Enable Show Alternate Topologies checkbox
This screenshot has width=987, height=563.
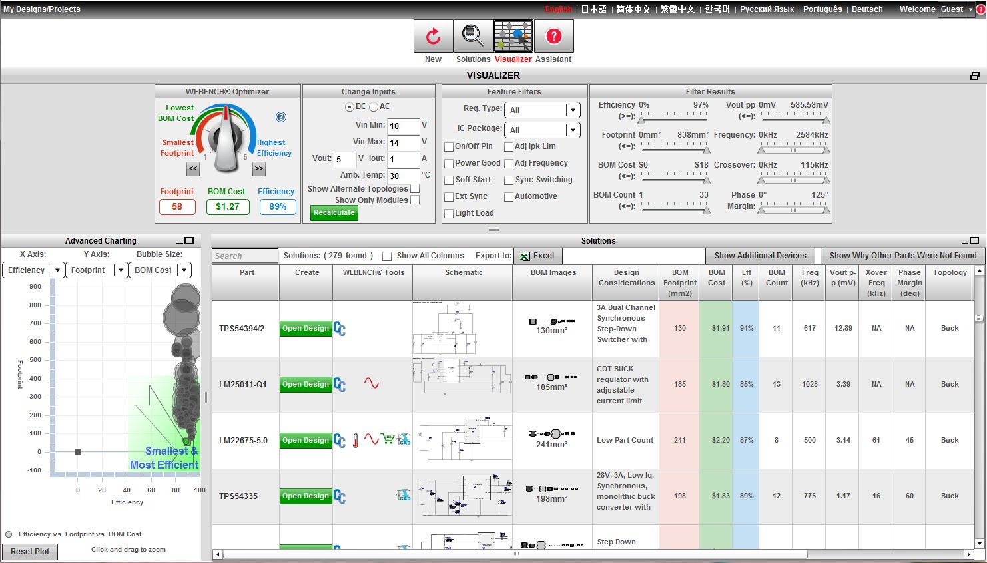tap(415, 189)
